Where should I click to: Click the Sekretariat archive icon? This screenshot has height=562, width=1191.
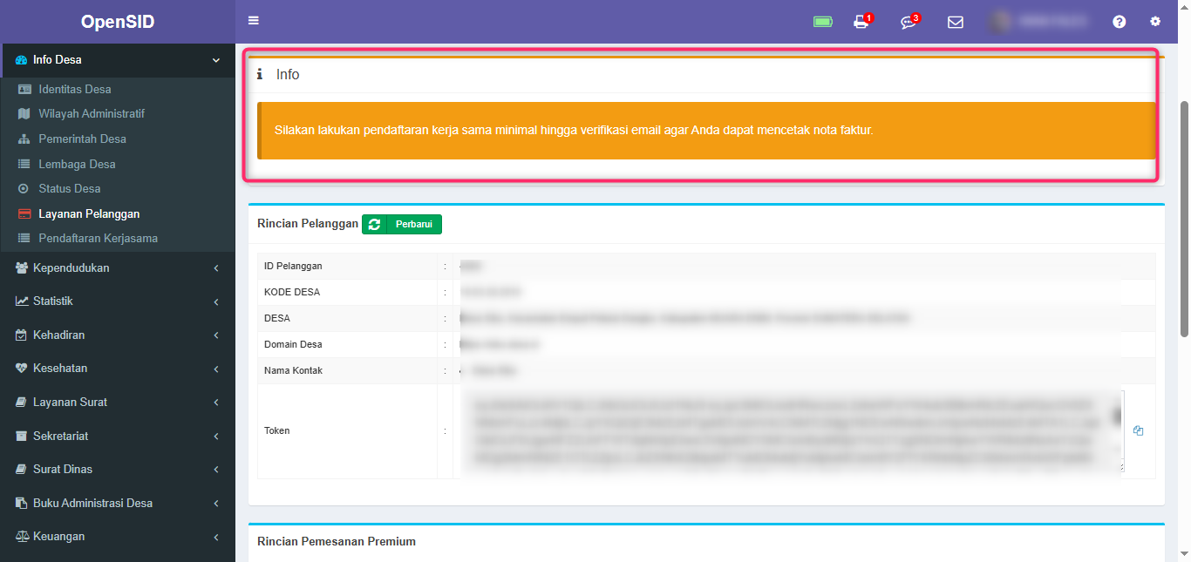tap(22, 436)
